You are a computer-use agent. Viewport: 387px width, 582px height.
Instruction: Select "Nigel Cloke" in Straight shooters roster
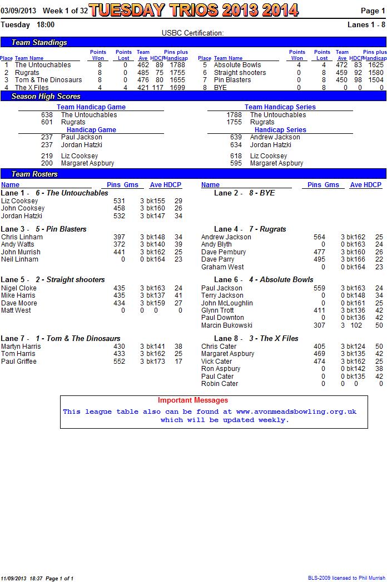tap(18, 288)
